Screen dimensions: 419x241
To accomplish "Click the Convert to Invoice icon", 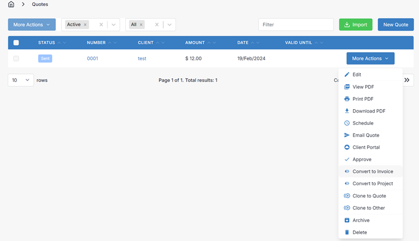I will [x=347, y=171].
